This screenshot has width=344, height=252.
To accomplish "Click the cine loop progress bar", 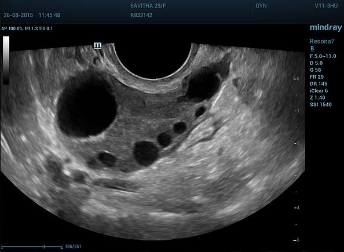I will (x=32, y=247).
